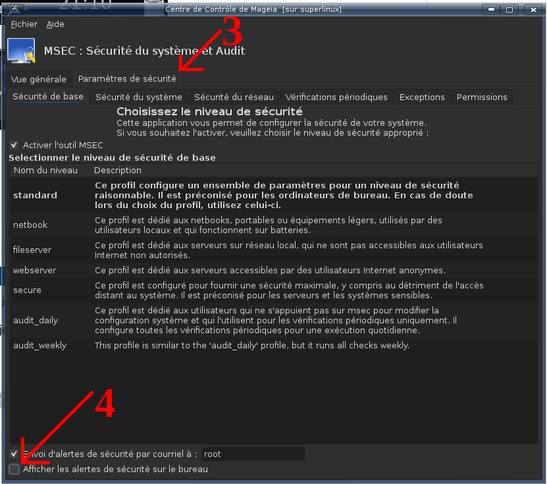The width and height of the screenshot is (547, 484).
Task: Uncheck Envoi d'alertes de sécurité par courriel
Action: pos(14,454)
